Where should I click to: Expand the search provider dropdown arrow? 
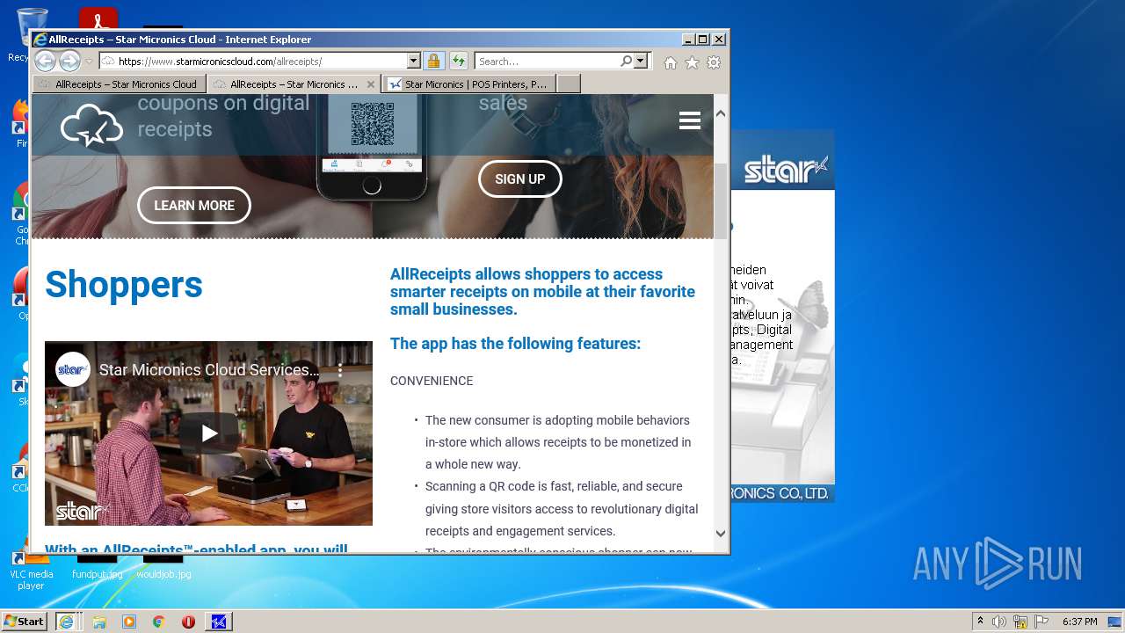pyautogui.click(x=640, y=62)
